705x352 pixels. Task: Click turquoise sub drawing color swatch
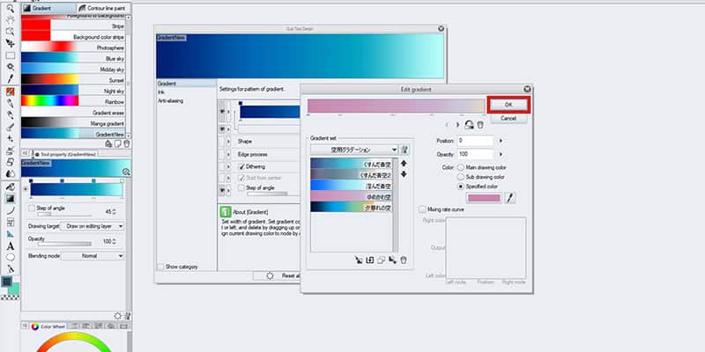coord(14,290)
